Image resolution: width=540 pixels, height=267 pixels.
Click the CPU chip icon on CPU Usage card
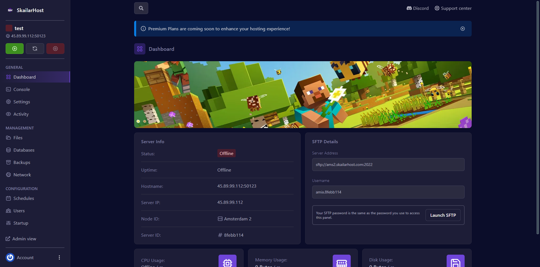coord(227,263)
